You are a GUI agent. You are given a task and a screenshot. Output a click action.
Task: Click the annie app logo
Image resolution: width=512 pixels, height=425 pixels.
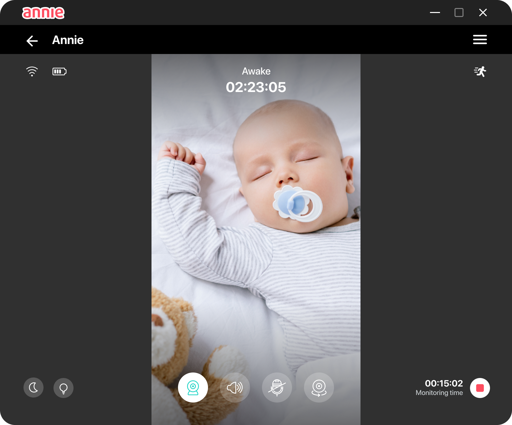43,13
